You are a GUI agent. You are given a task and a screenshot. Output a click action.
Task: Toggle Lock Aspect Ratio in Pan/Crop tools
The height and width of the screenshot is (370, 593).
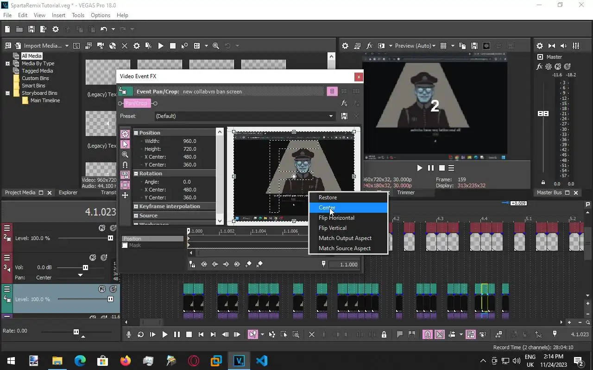(x=125, y=175)
